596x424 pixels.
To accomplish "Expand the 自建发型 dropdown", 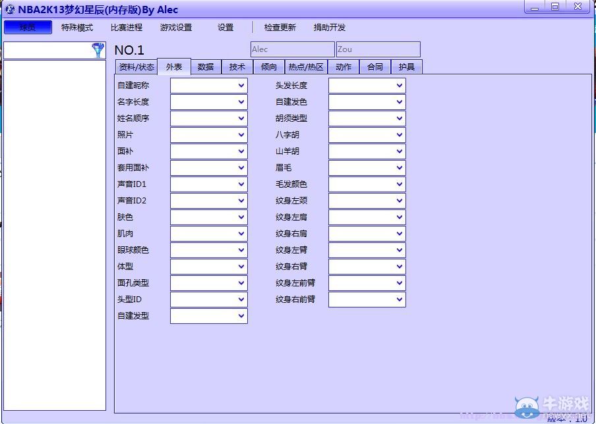I will pos(209,316).
